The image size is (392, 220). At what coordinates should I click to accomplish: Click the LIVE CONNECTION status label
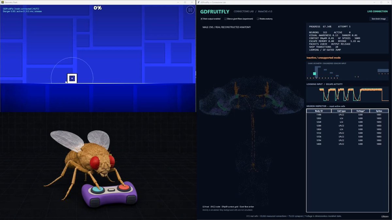378,11
